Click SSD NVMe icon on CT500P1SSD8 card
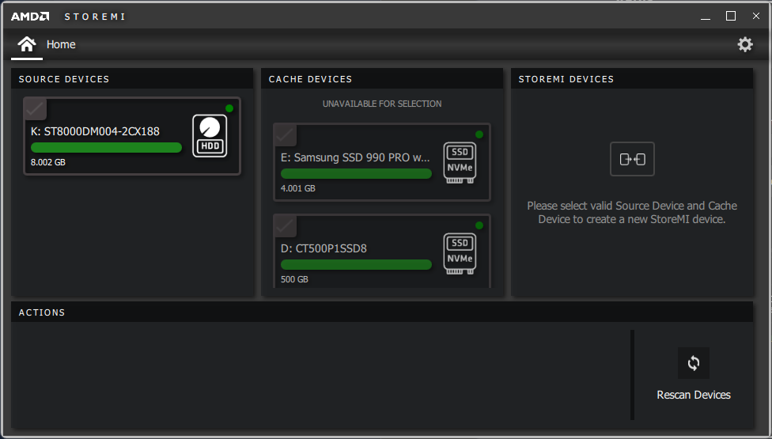Screen dimensions: 772x439 pyautogui.click(x=460, y=253)
